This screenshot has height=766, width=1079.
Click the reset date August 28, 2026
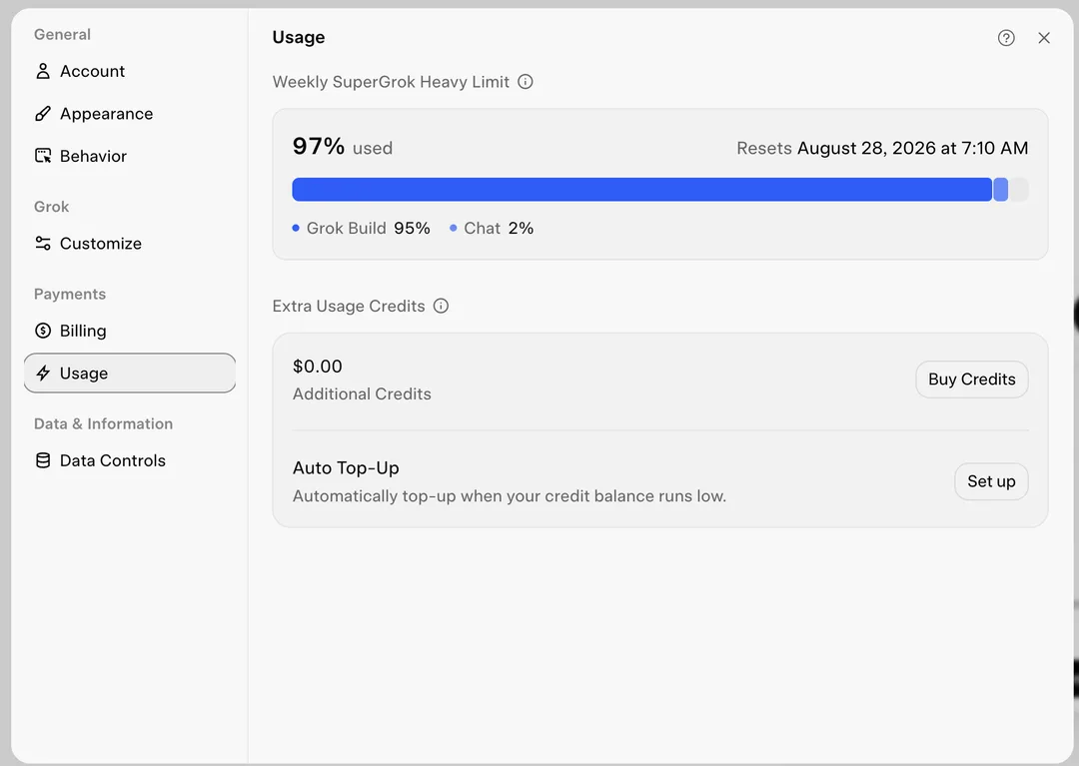(x=912, y=148)
